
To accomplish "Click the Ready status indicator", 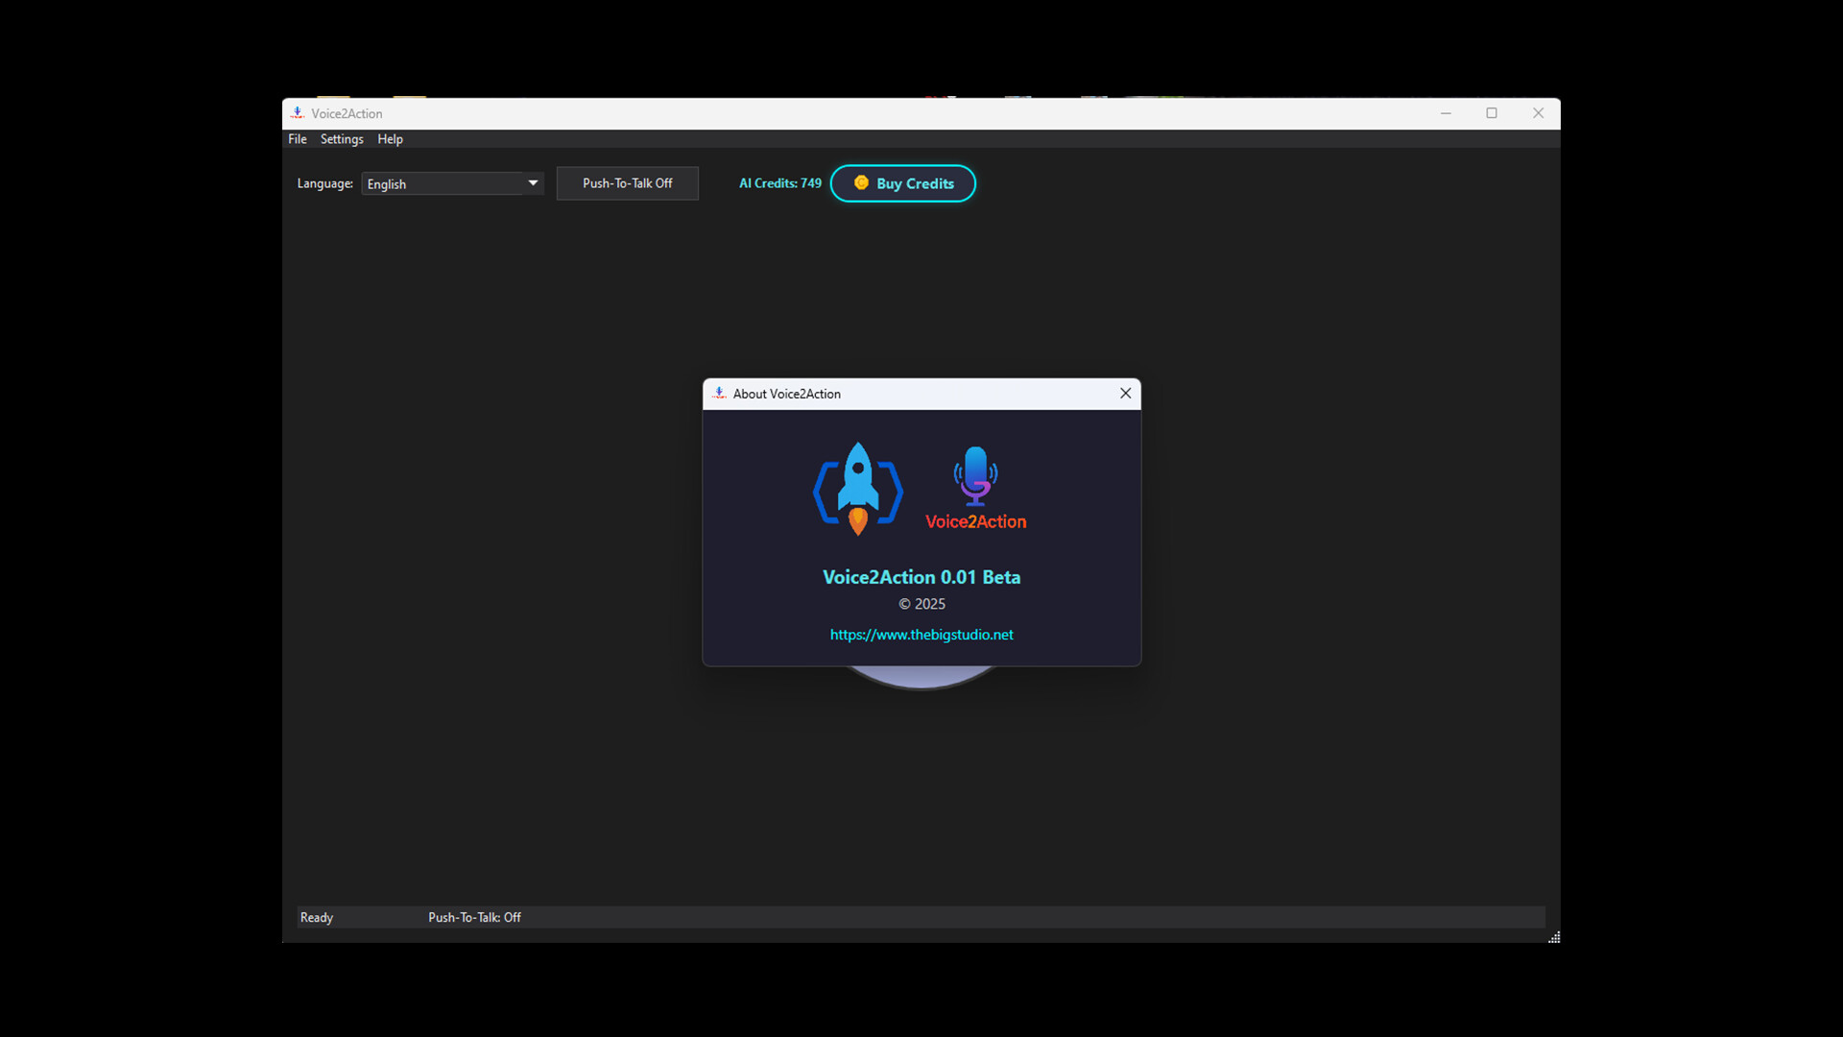I will (316, 917).
